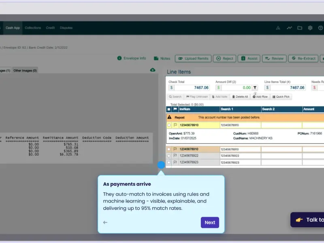Click the blue tour hotspot dot
Image resolution: width=324 pixels, height=243 pixels.
pyautogui.click(x=161, y=165)
